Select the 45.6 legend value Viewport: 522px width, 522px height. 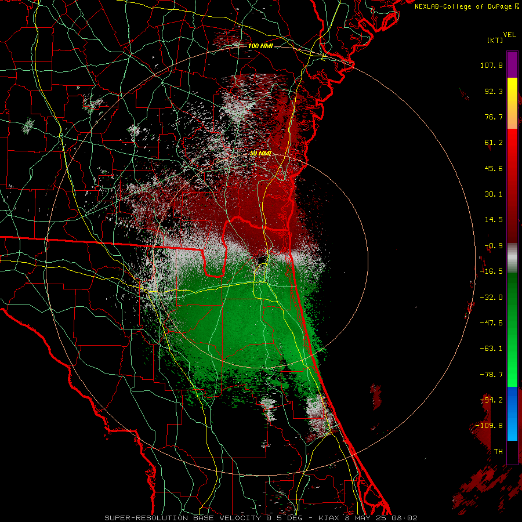pyautogui.click(x=494, y=168)
